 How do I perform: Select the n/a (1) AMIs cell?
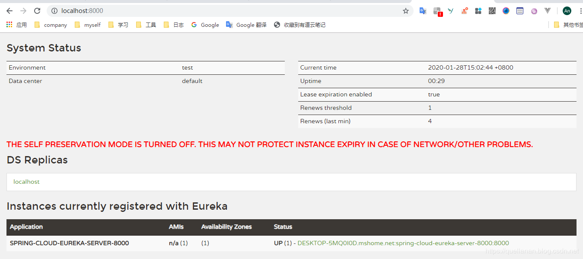[x=178, y=243]
